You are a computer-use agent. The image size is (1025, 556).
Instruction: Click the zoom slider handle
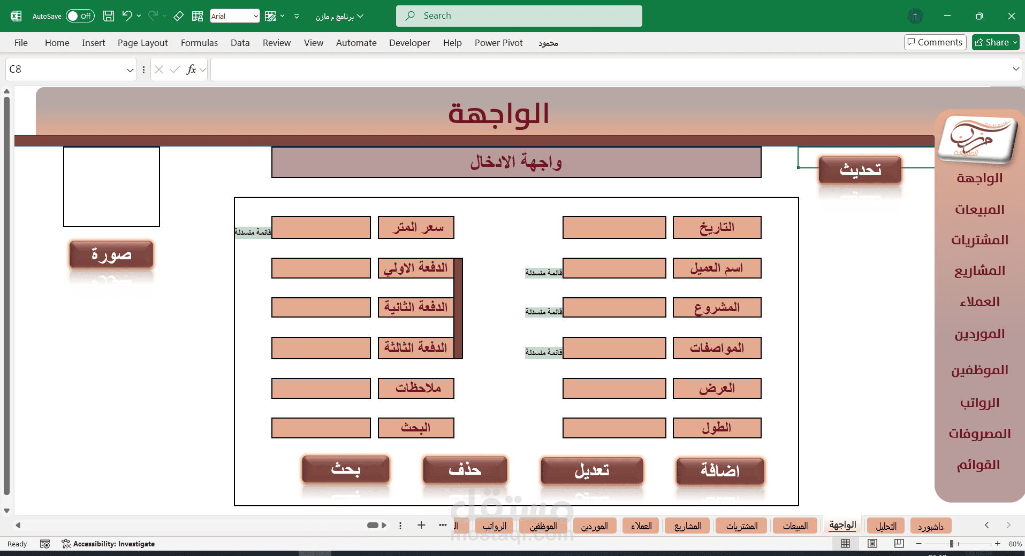952,544
